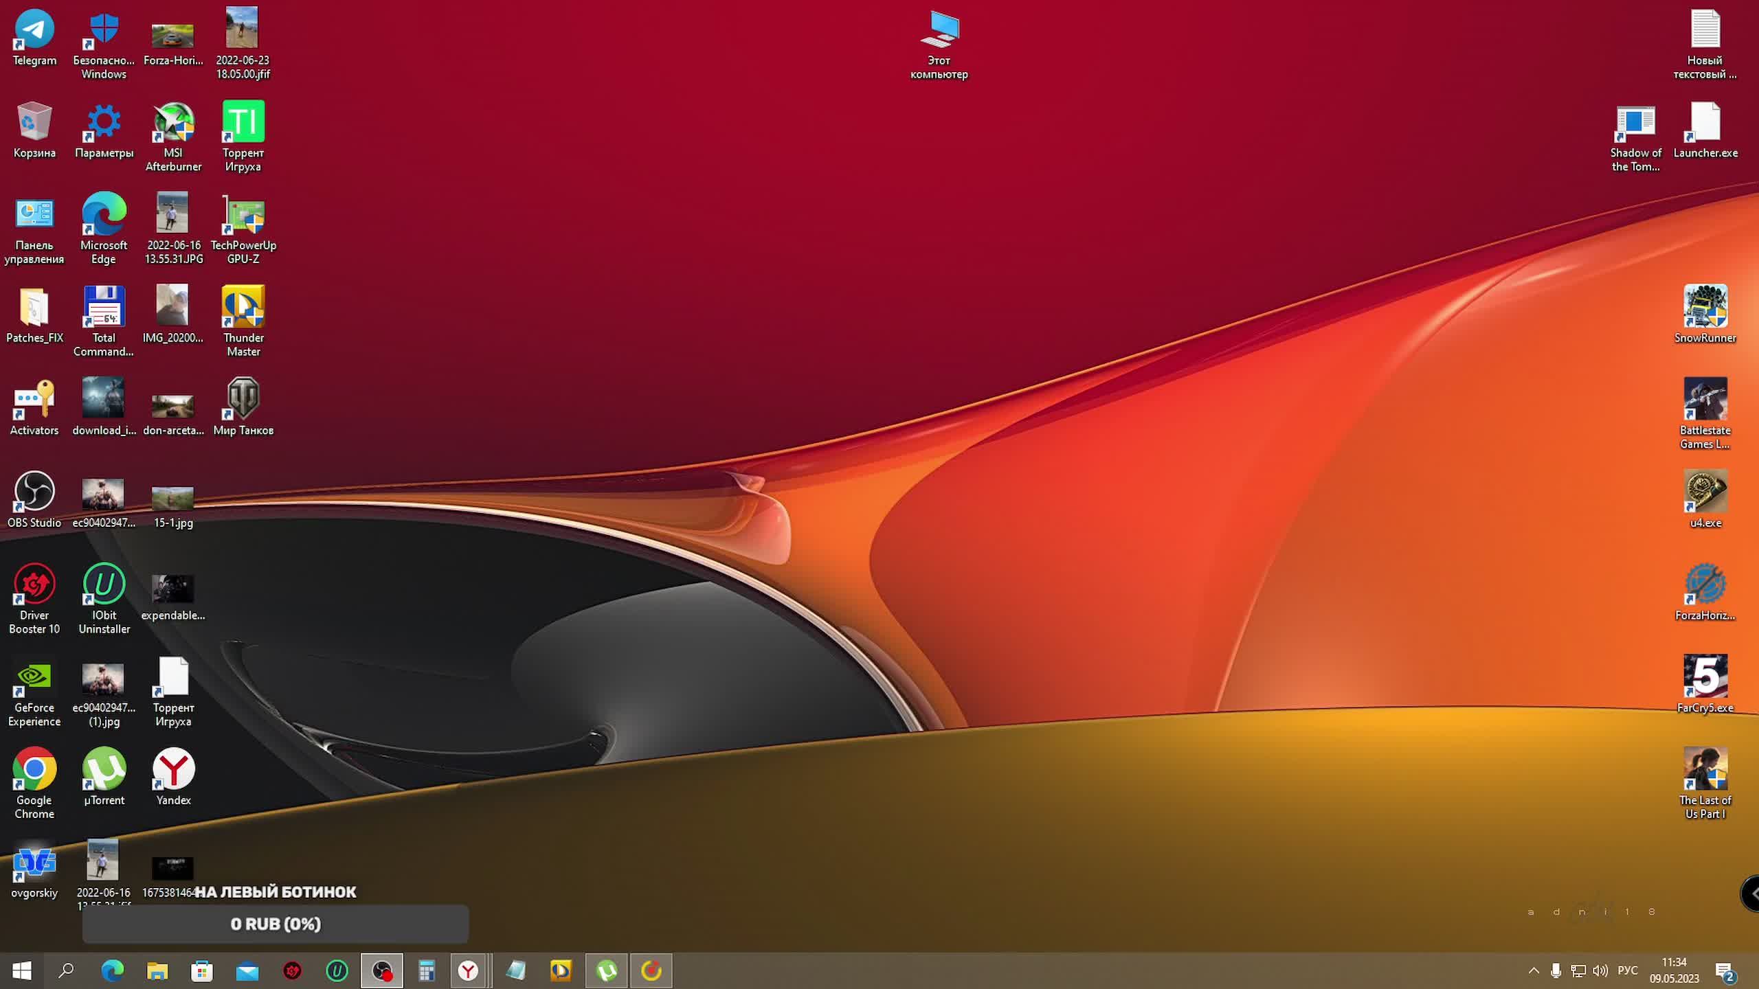Image resolution: width=1759 pixels, height=989 pixels.
Task: Select the Мир Танков shortcut
Action: tap(243, 400)
